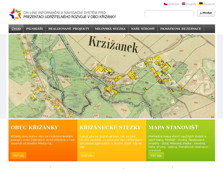Open the site title header link
The image size is (223, 169).
pyautogui.click(x=69, y=14)
